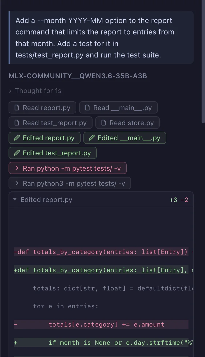Open the 'Read report.py' chip
The width and height of the screenshot is (205, 357).
[42, 108]
